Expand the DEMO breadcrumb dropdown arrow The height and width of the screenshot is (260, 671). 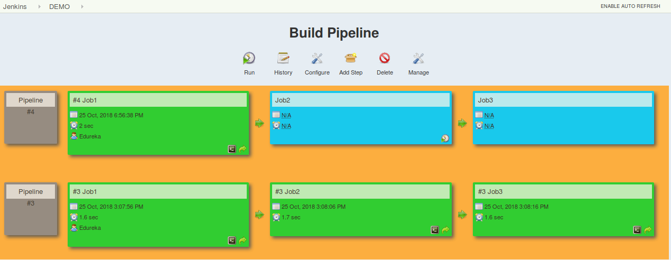(x=82, y=7)
